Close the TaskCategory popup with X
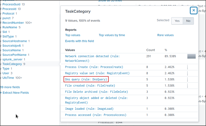 pos(194,10)
